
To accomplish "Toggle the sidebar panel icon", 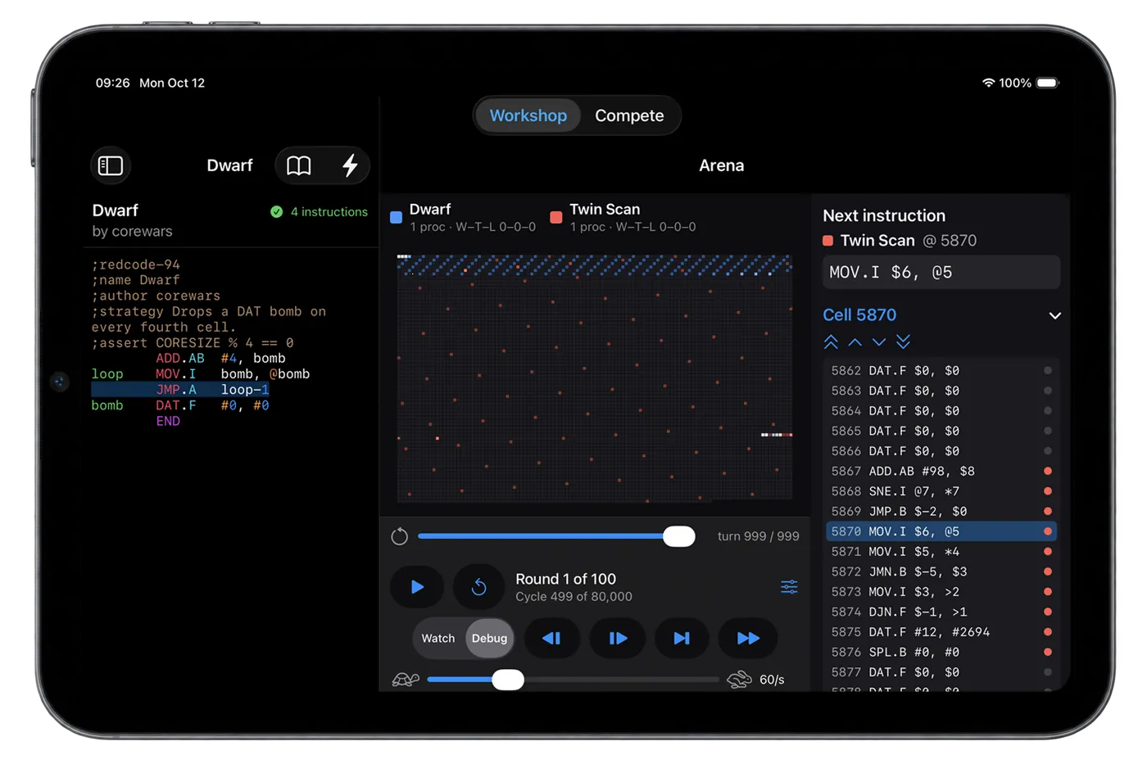I will 111,165.
